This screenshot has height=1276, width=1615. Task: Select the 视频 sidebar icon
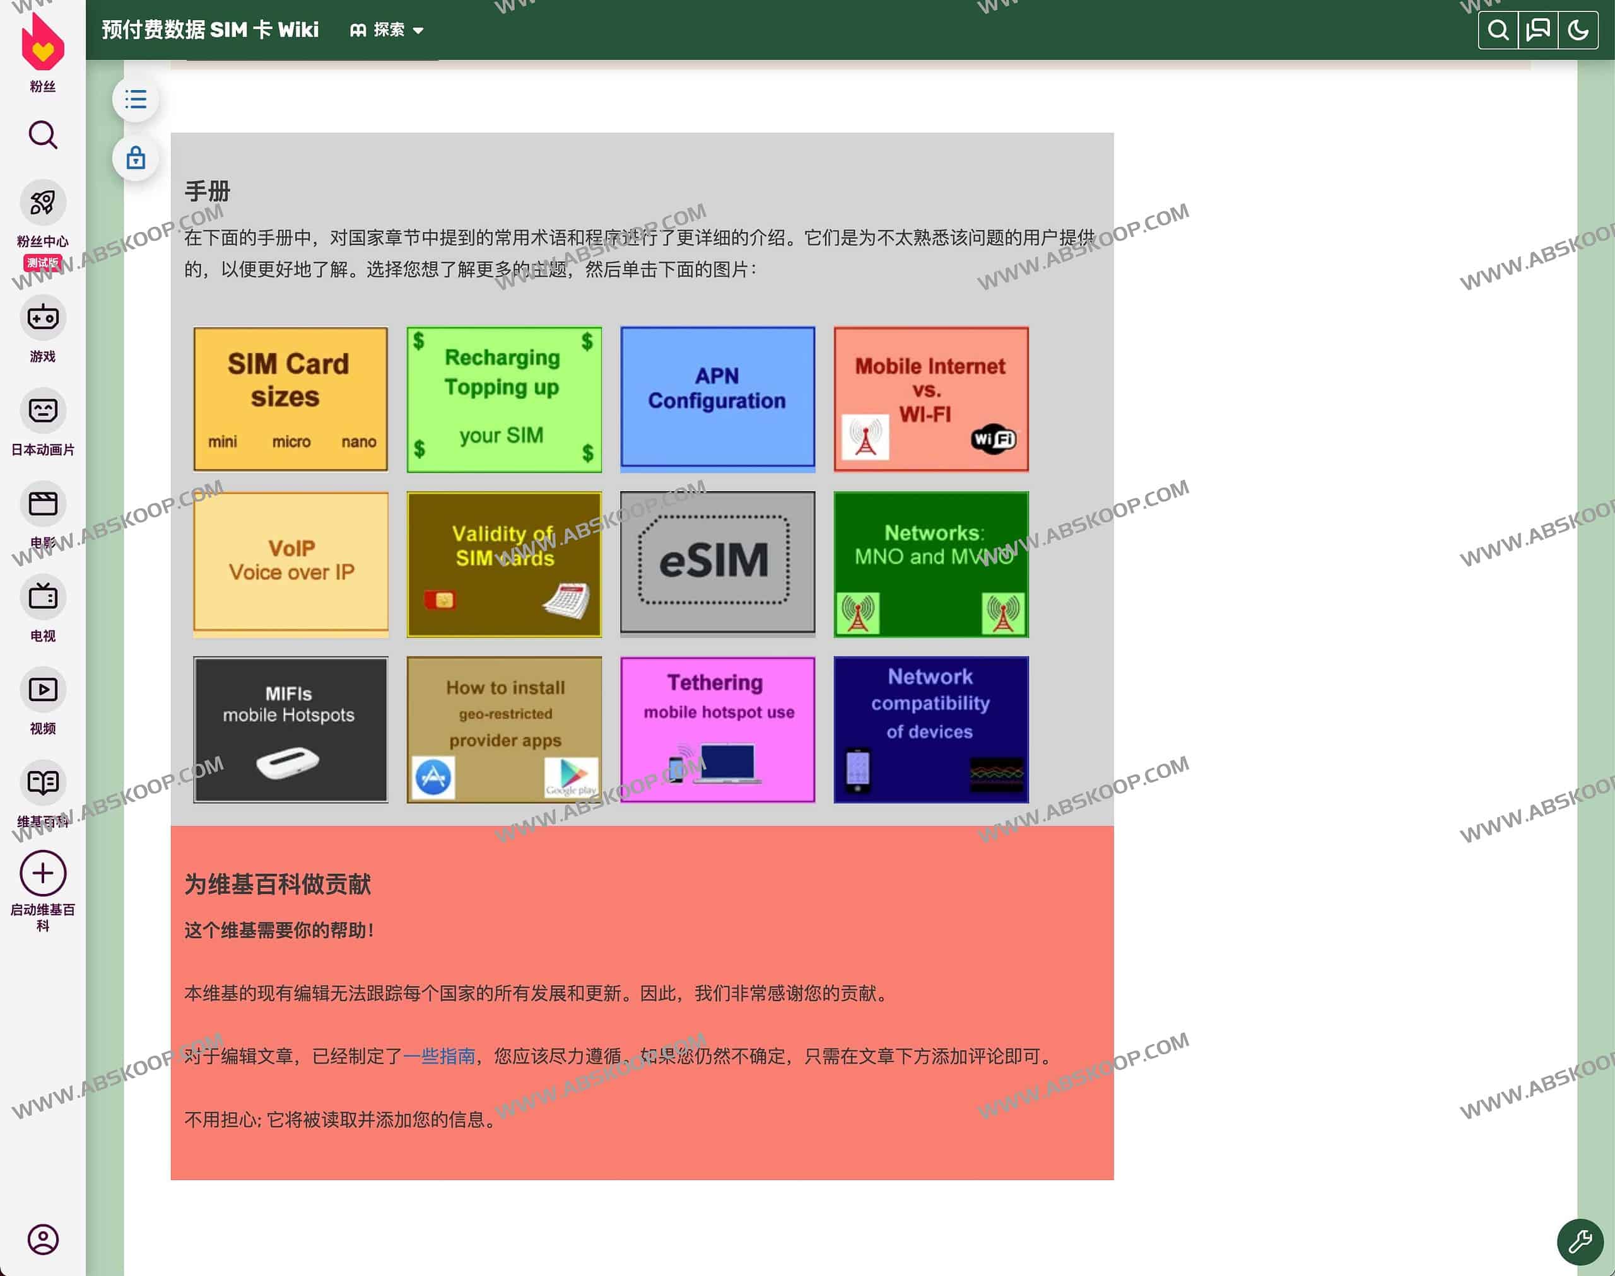point(43,690)
